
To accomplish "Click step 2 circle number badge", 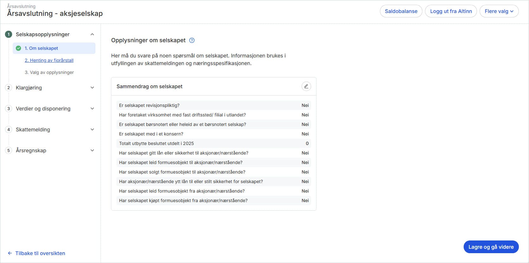I will 9,88.
